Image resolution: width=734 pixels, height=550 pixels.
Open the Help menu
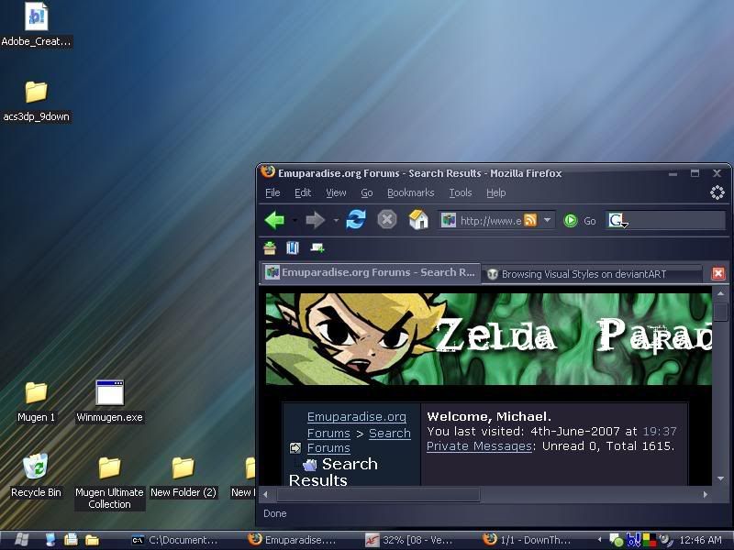(x=495, y=192)
